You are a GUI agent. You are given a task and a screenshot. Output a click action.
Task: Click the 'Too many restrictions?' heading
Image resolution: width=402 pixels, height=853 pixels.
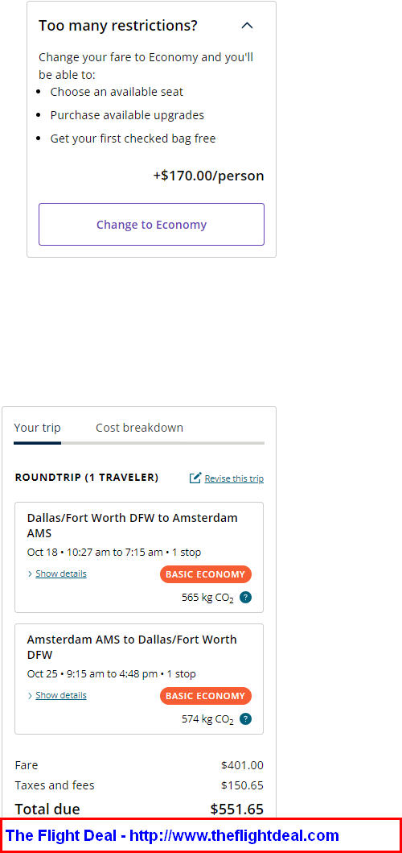pyautogui.click(x=118, y=26)
